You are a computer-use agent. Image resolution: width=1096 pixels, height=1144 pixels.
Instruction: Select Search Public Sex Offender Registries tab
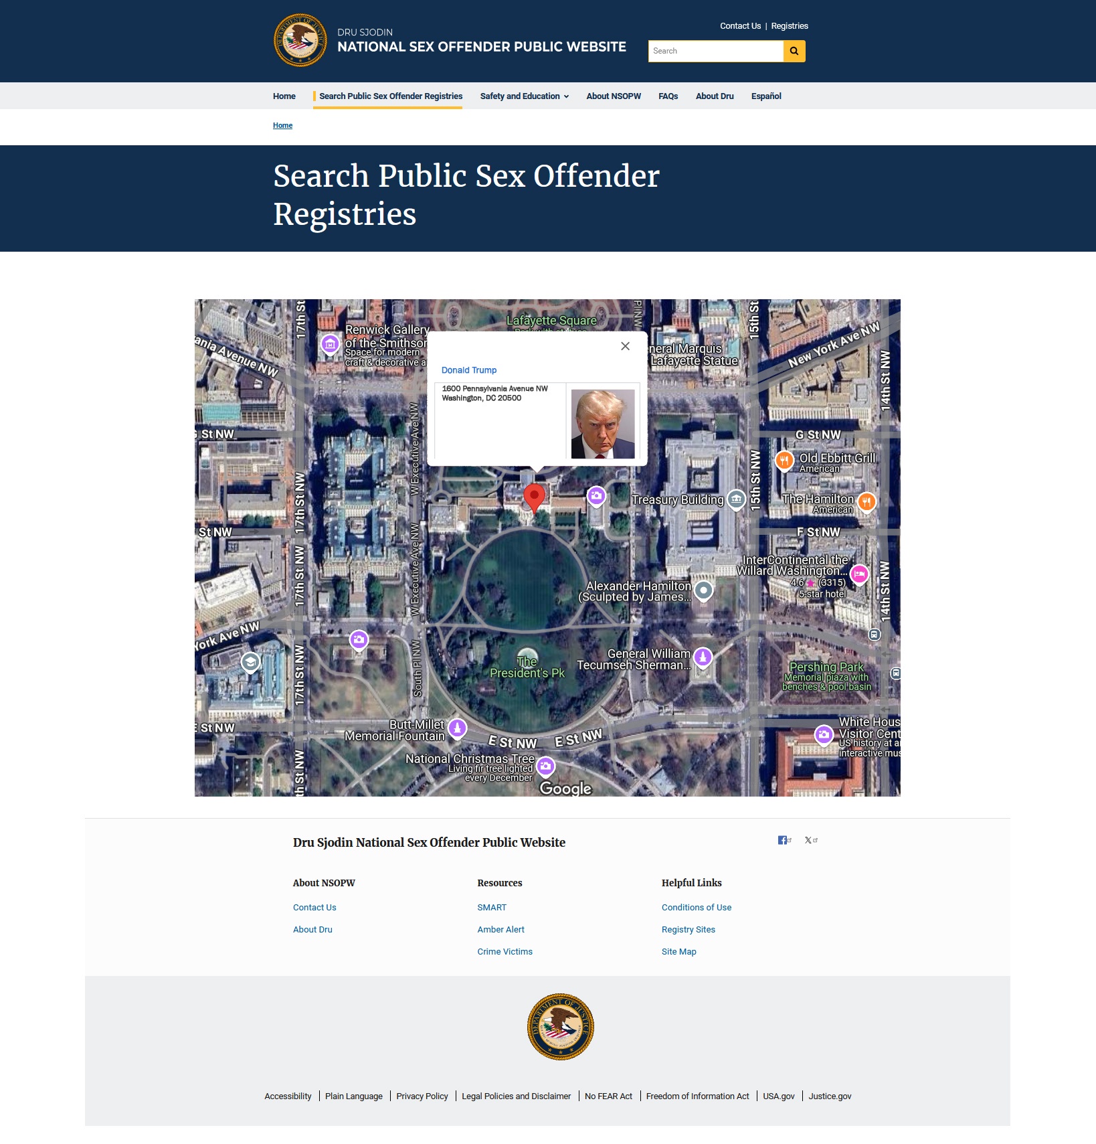391,96
